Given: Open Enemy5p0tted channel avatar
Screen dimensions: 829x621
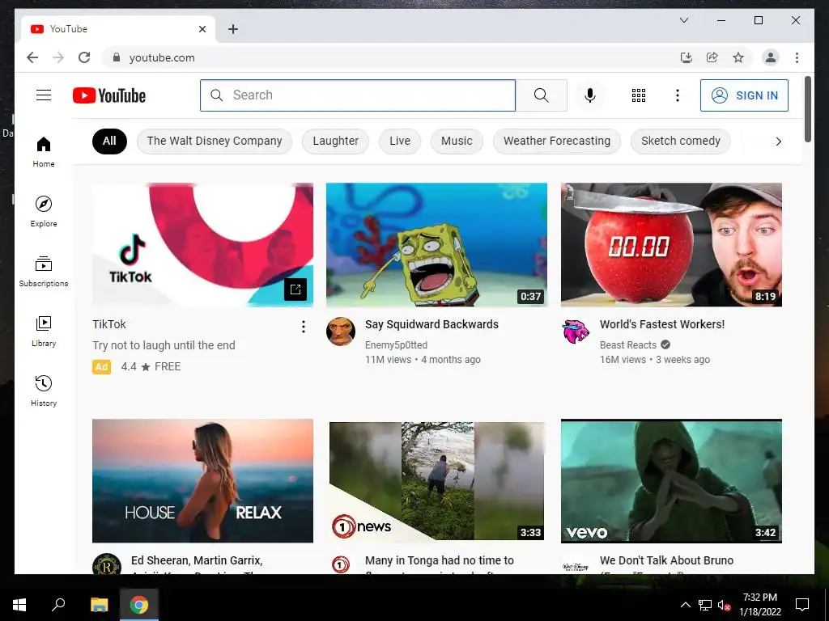Looking at the screenshot, I should coord(341,332).
